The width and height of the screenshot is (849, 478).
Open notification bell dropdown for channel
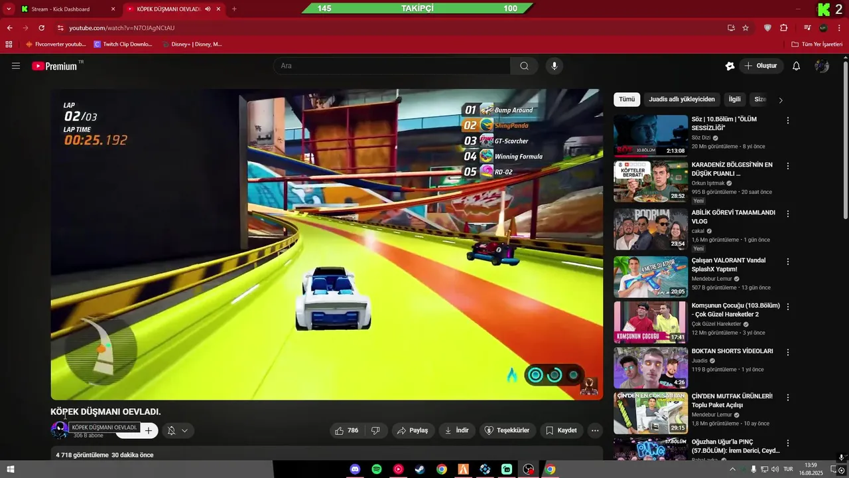click(177, 430)
